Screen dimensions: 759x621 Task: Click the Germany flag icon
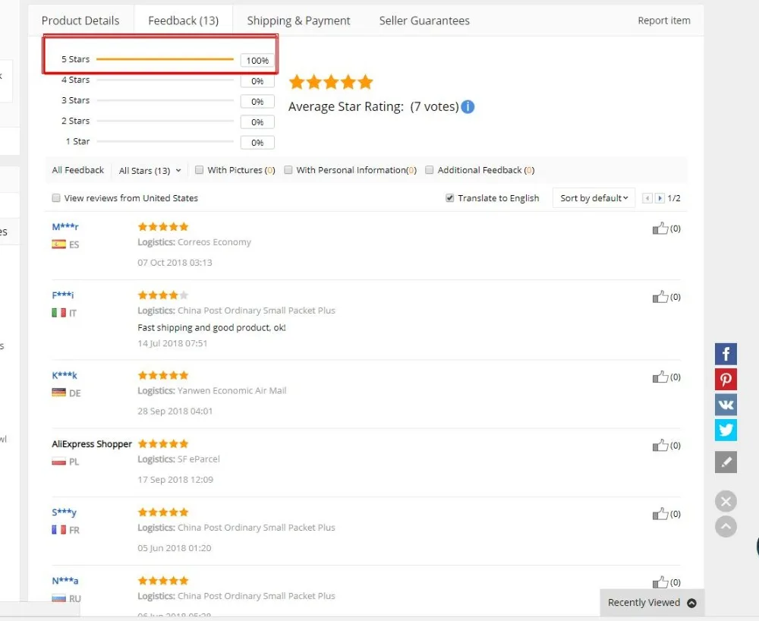[58, 392]
